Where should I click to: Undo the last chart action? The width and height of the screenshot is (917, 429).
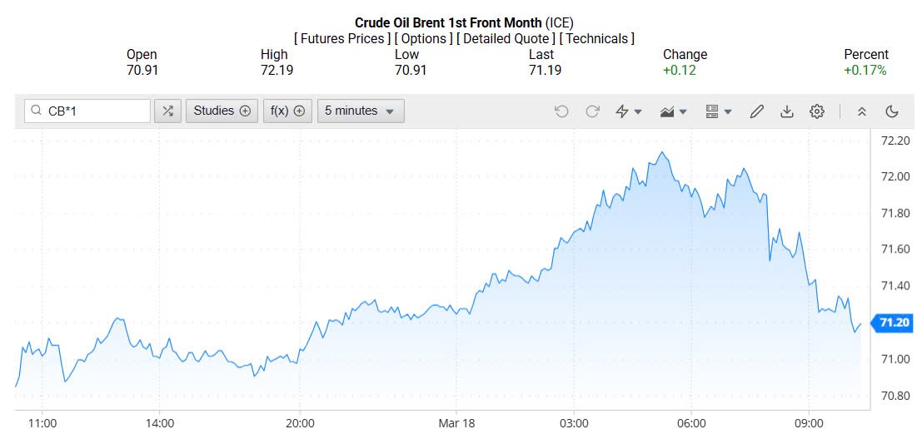click(561, 111)
